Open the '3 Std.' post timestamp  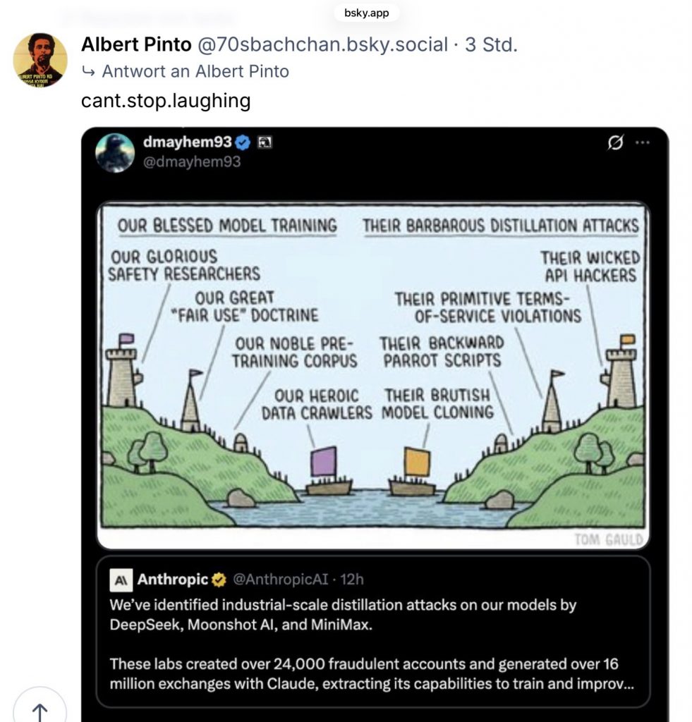pyautogui.click(x=491, y=45)
